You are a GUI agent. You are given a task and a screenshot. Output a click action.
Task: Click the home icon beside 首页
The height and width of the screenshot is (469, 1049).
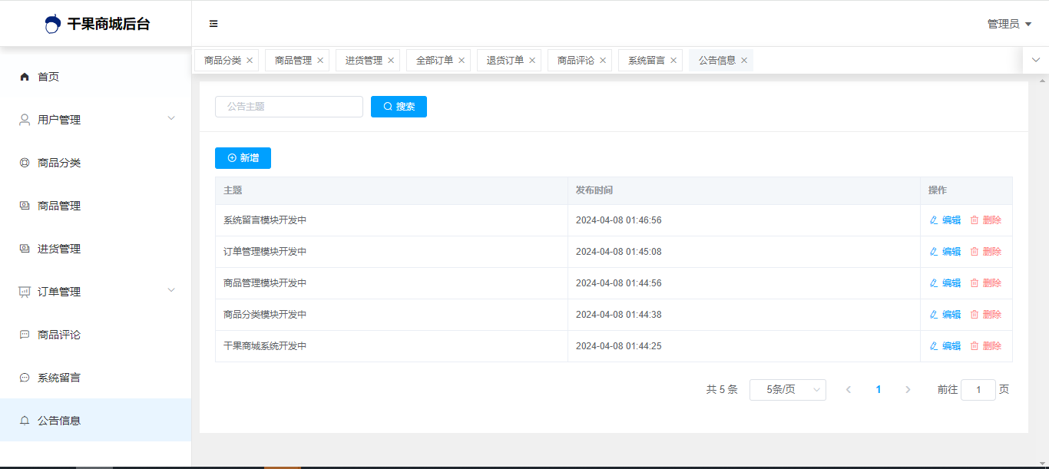tap(25, 77)
